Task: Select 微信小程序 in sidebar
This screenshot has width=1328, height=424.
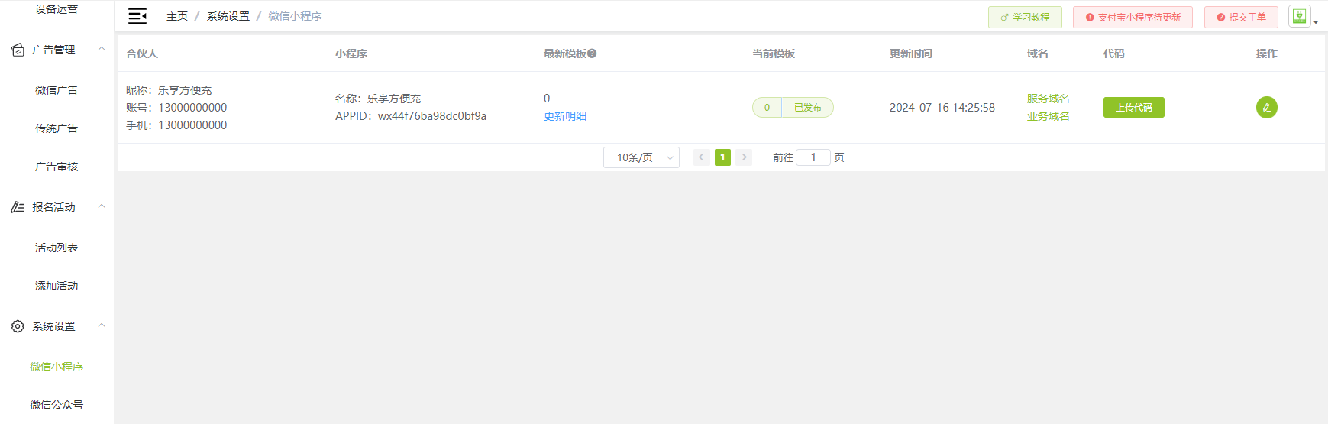Action: pyautogui.click(x=57, y=367)
